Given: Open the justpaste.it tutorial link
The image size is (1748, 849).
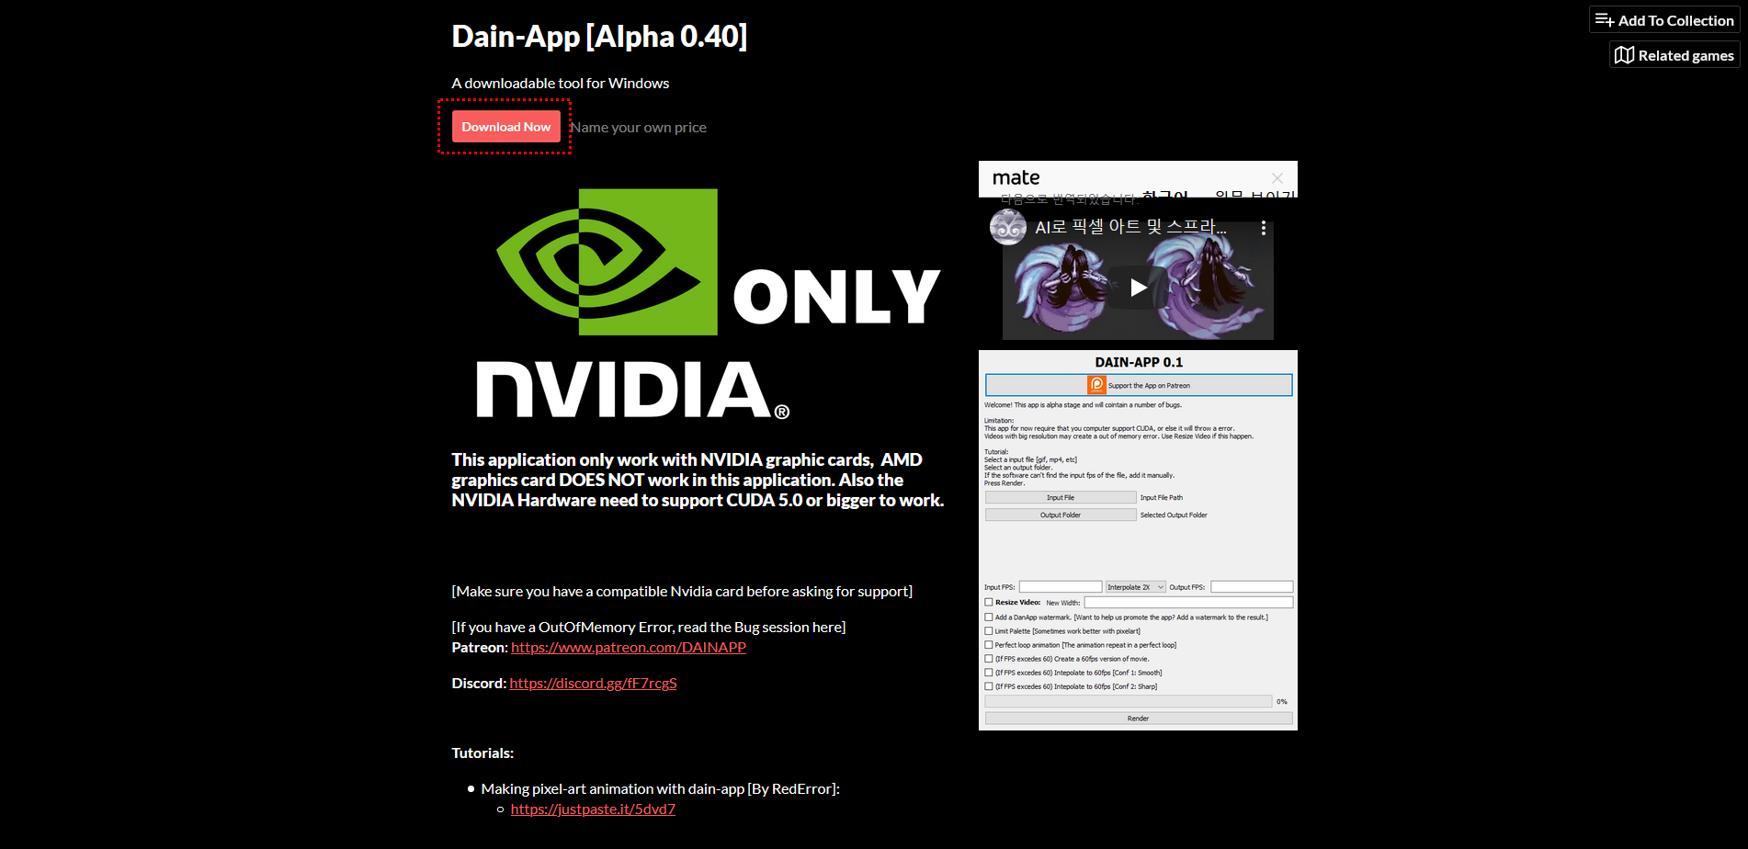Looking at the screenshot, I should coord(593,809).
